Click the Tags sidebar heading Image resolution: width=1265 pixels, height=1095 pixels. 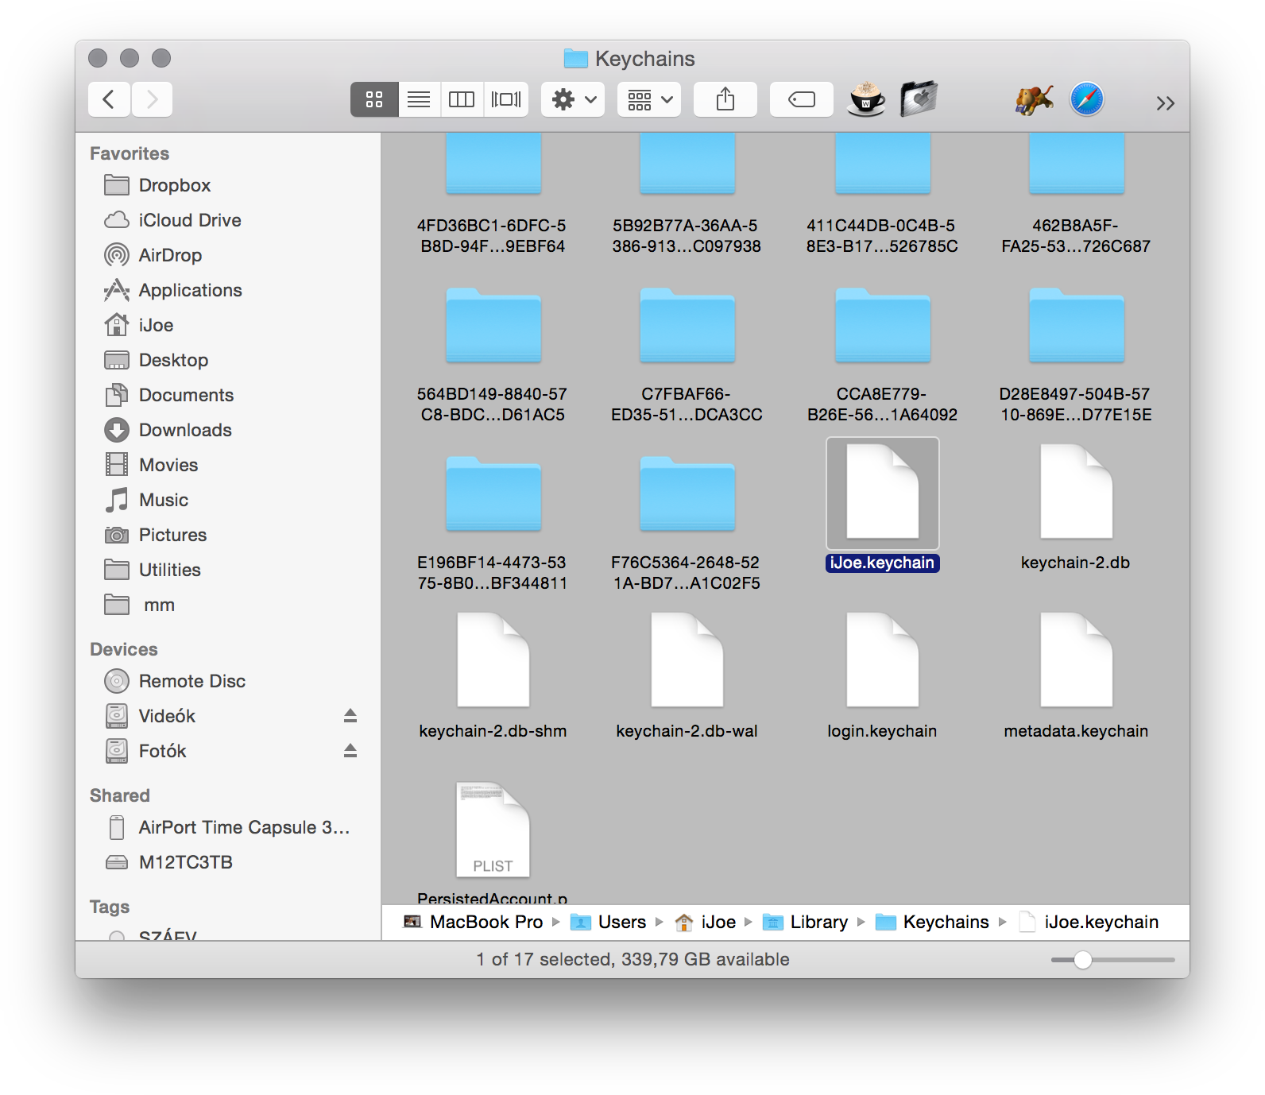pyautogui.click(x=110, y=907)
